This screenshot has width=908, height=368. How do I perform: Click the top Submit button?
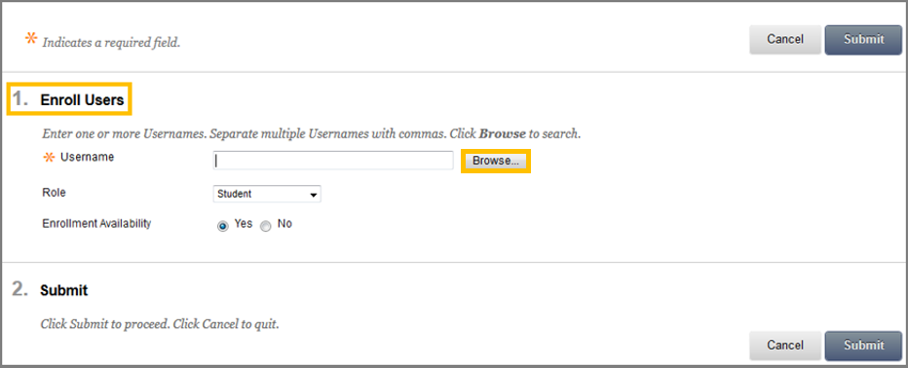(863, 39)
